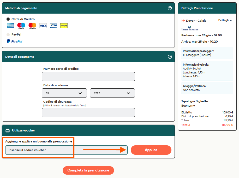
Task: Click the Irish Ferries logo
Action: click(190, 28)
